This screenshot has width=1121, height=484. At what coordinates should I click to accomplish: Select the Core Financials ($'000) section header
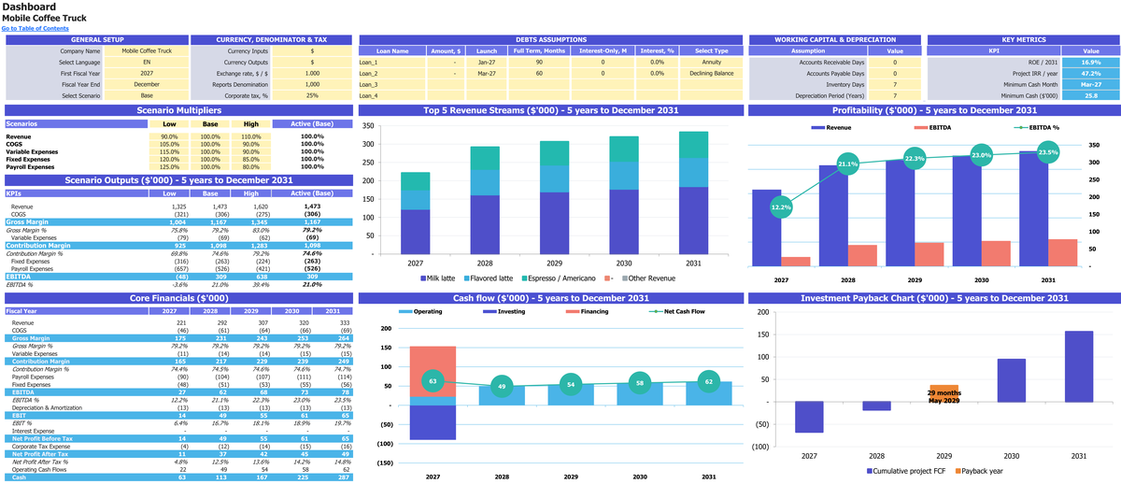click(x=179, y=298)
